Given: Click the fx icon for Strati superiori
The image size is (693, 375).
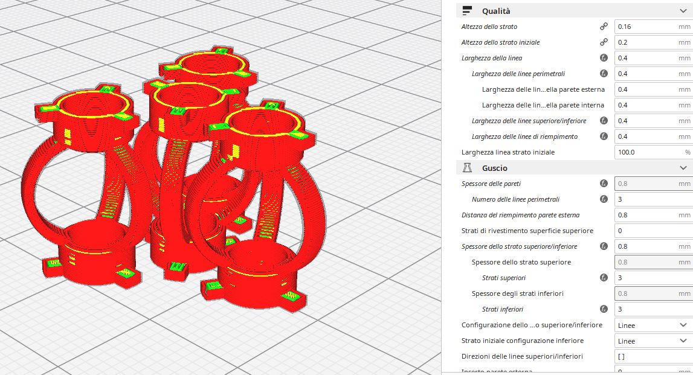Looking at the screenshot, I should (604, 278).
